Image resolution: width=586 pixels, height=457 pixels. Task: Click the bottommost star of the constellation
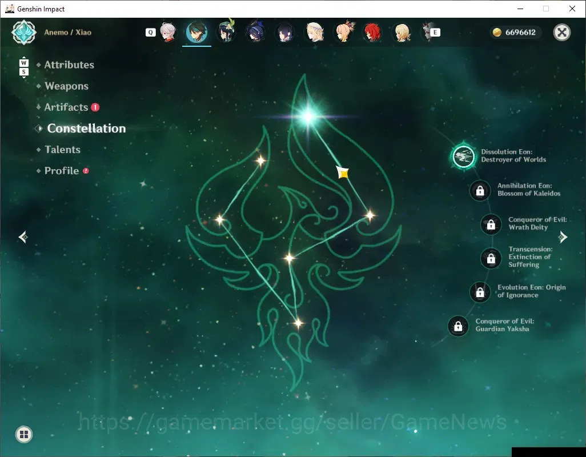click(x=298, y=323)
